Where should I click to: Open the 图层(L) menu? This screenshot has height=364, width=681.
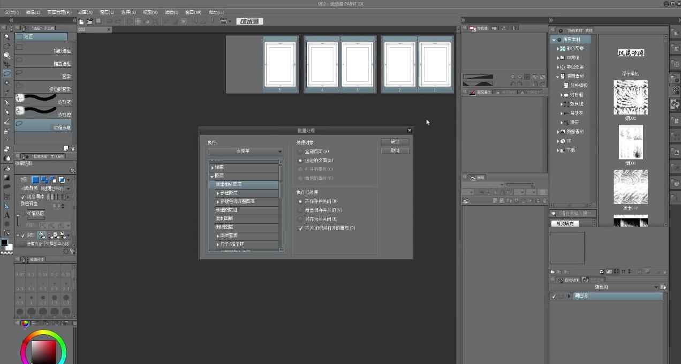pyautogui.click(x=107, y=12)
